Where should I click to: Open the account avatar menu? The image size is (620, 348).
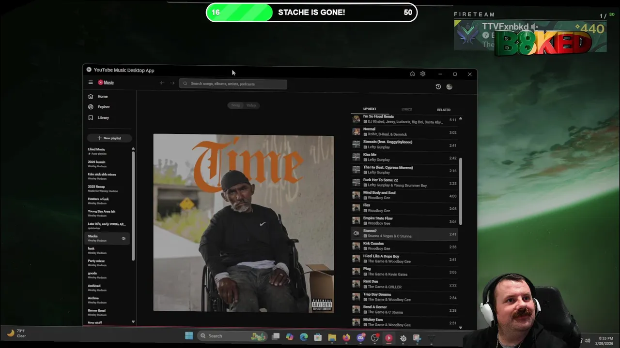point(449,87)
